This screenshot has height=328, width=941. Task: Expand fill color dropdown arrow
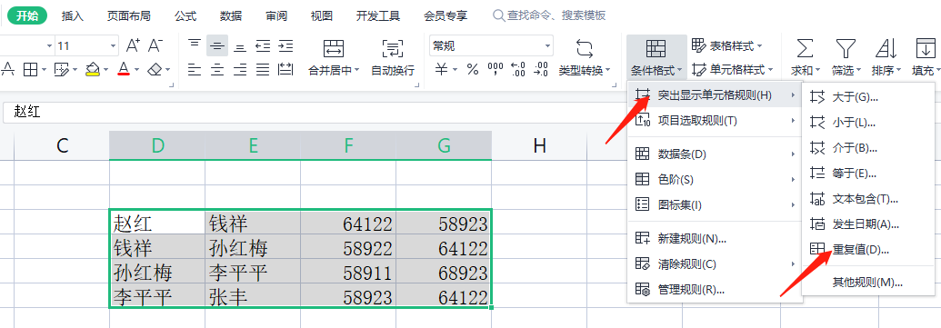[105, 70]
